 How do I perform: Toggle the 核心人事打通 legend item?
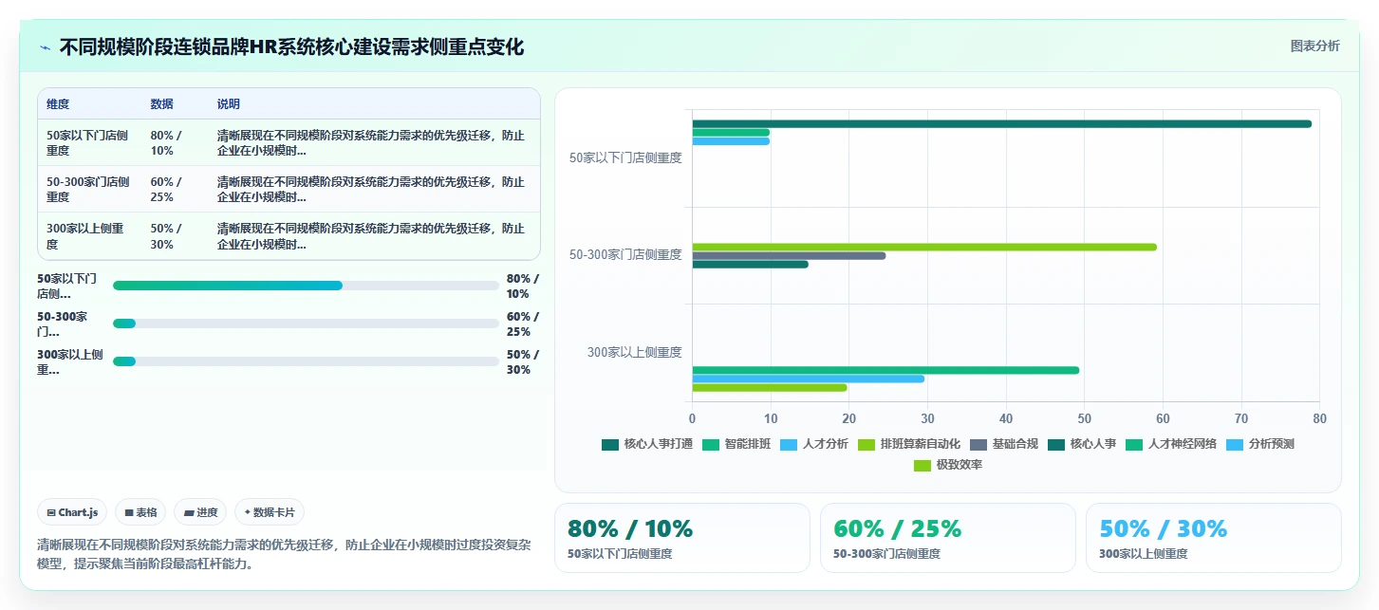click(647, 444)
